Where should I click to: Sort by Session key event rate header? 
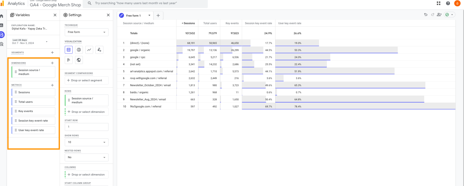[x=258, y=23]
